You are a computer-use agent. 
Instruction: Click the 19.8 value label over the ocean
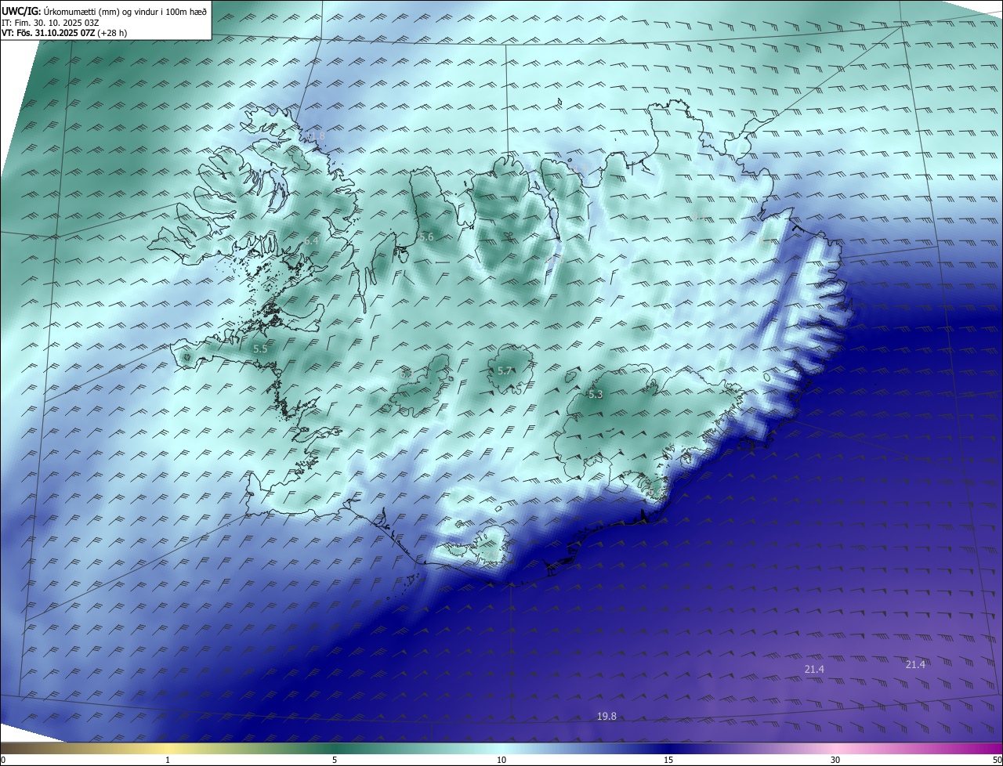coord(607,716)
